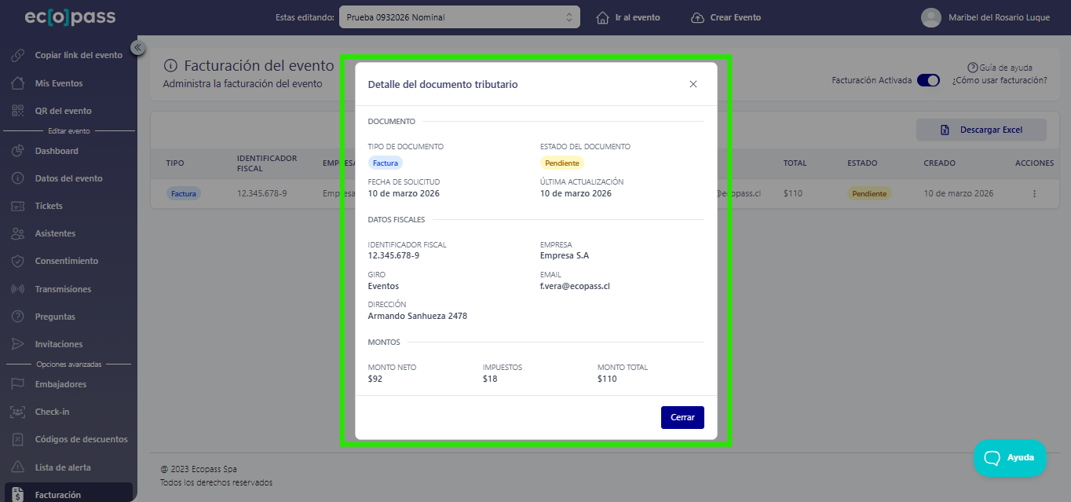Click the Factura badge in the dialog

click(x=386, y=163)
